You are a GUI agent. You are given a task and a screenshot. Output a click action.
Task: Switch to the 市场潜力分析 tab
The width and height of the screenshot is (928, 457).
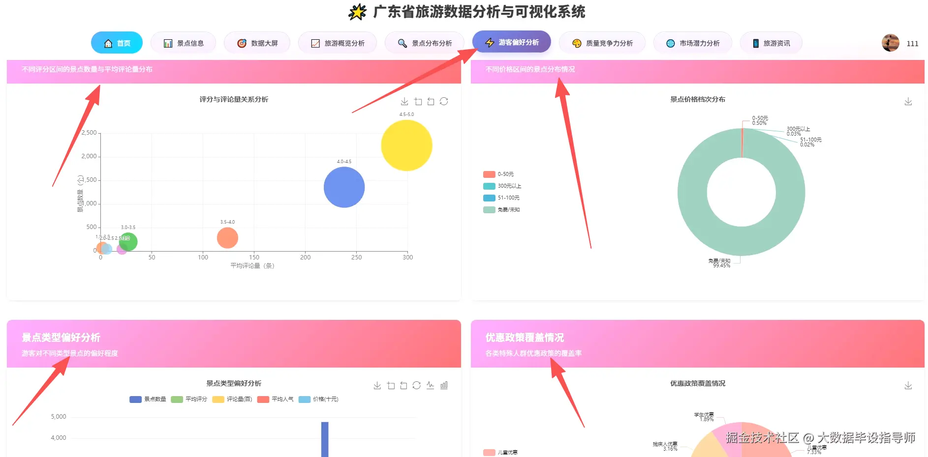693,43
